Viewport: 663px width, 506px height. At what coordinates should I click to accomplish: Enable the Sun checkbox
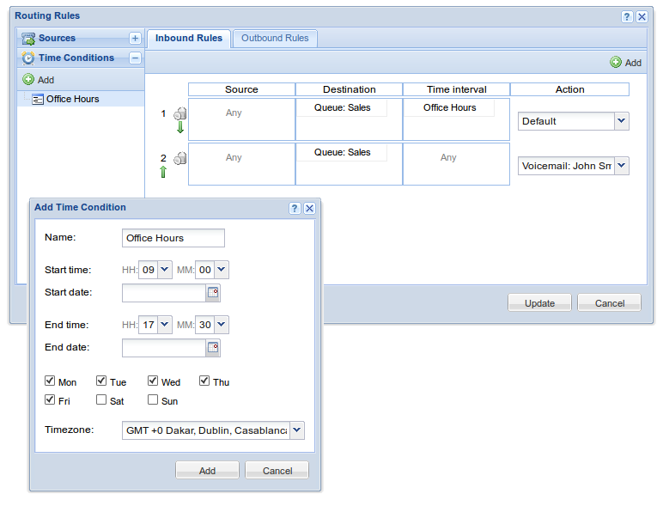click(x=153, y=399)
